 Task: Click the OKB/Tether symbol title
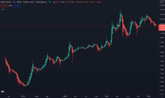pyautogui.click(x=6, y=2)
